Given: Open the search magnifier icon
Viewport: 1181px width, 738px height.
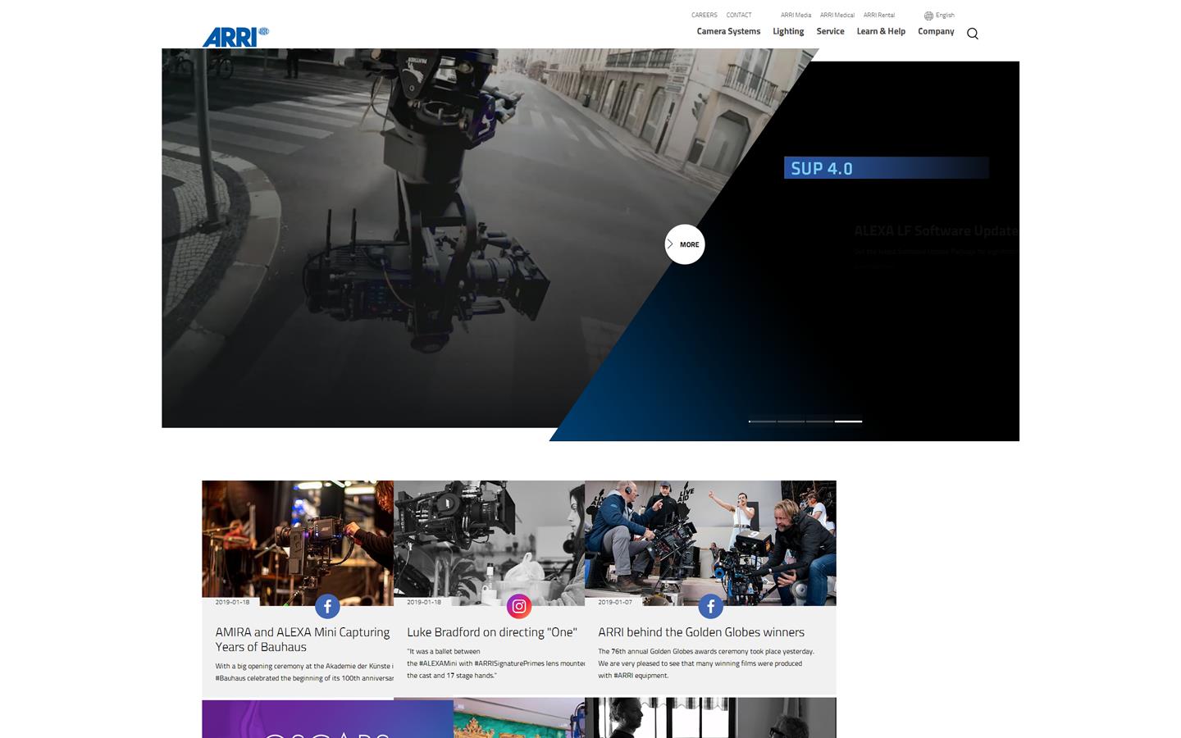Looking at the screenshot, I should click(973, 34).
